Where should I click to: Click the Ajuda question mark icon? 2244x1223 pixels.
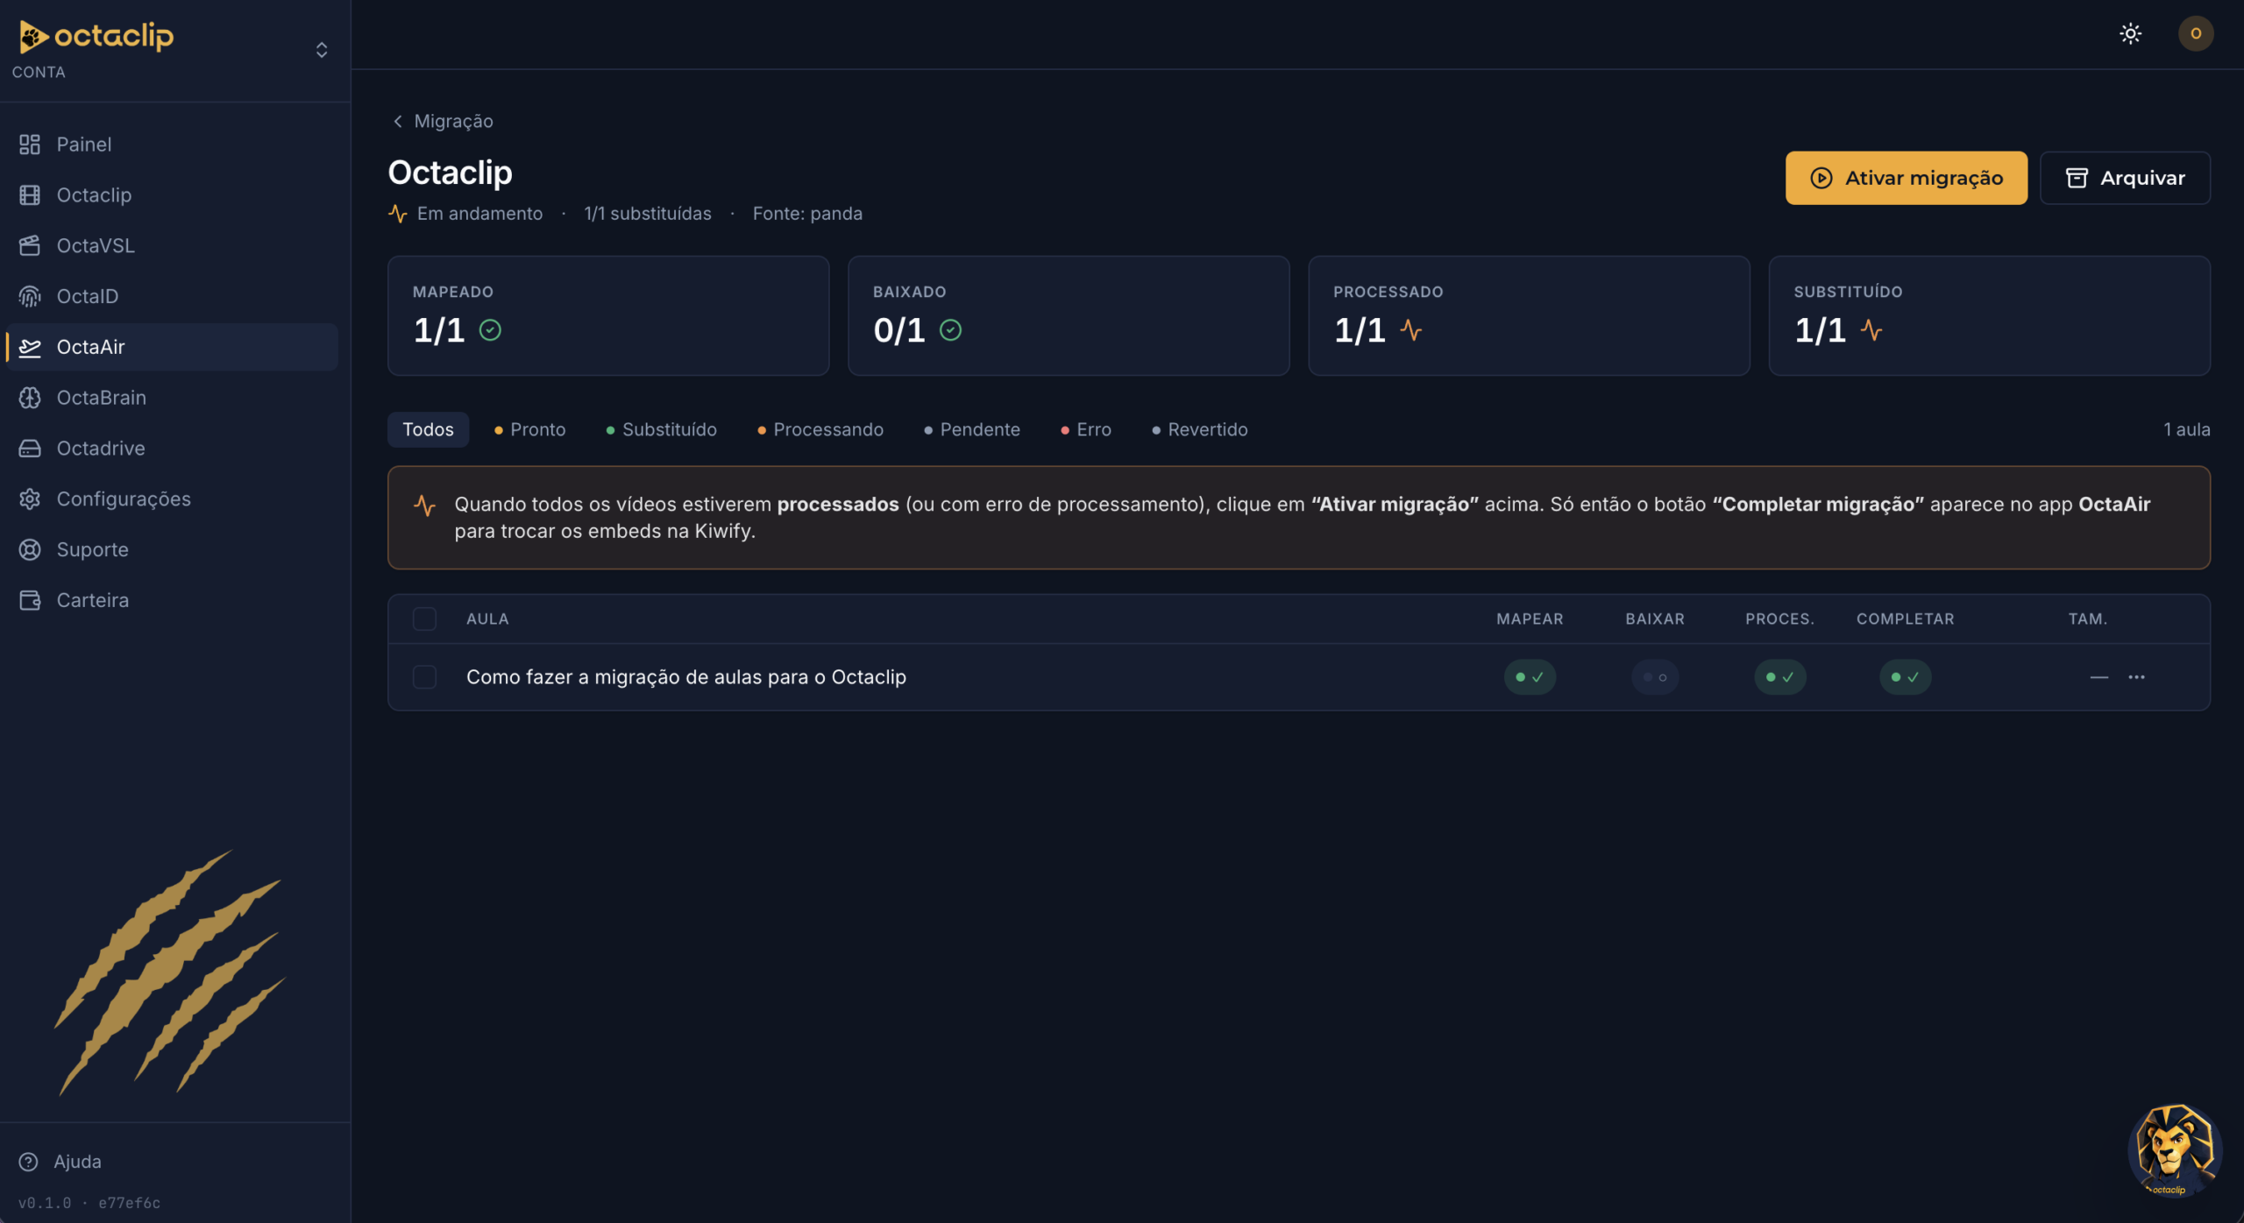[x=29, y=1162]
